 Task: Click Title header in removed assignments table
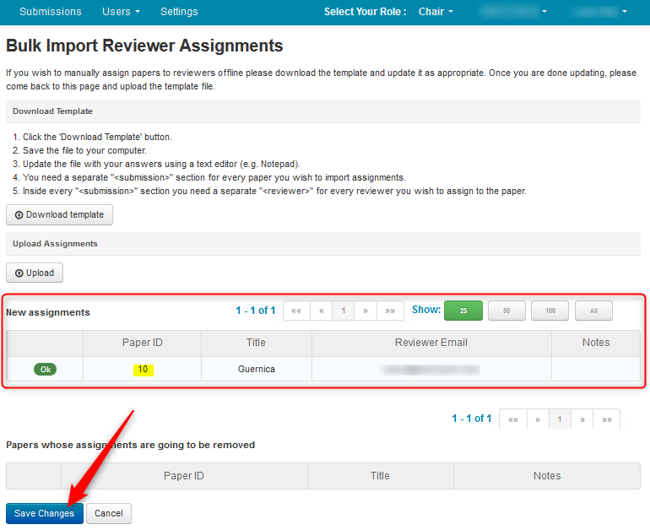click(380, 476)
